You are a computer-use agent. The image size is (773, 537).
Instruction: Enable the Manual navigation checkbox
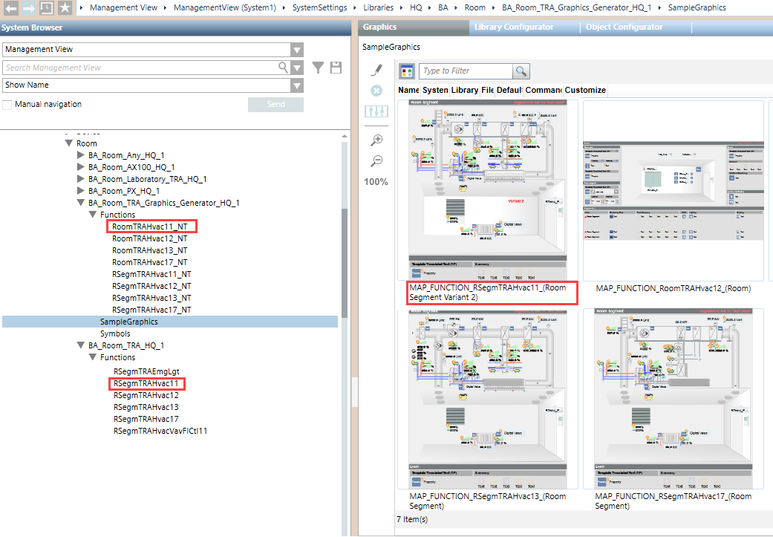tap(7, 105)
